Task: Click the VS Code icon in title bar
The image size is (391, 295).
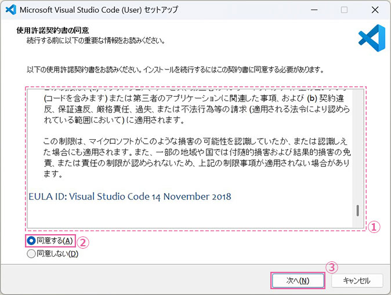Action: click(10, 10)
